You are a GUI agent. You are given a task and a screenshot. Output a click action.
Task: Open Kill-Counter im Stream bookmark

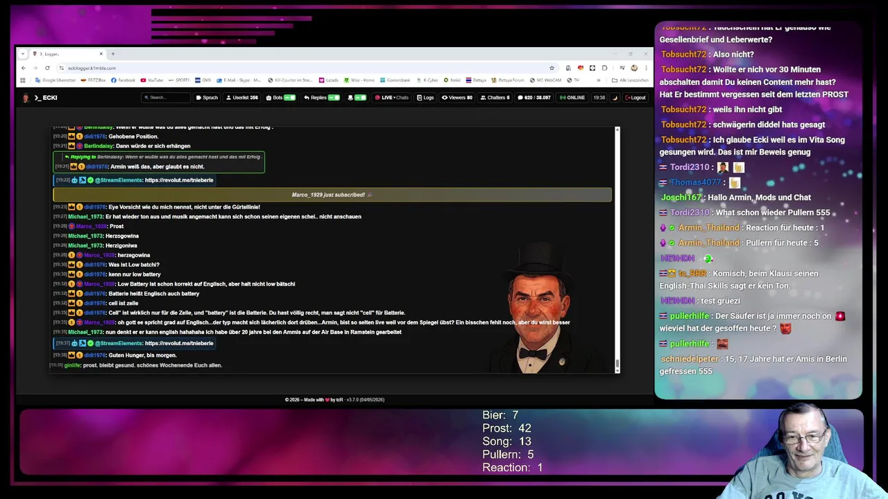[290, 80]
